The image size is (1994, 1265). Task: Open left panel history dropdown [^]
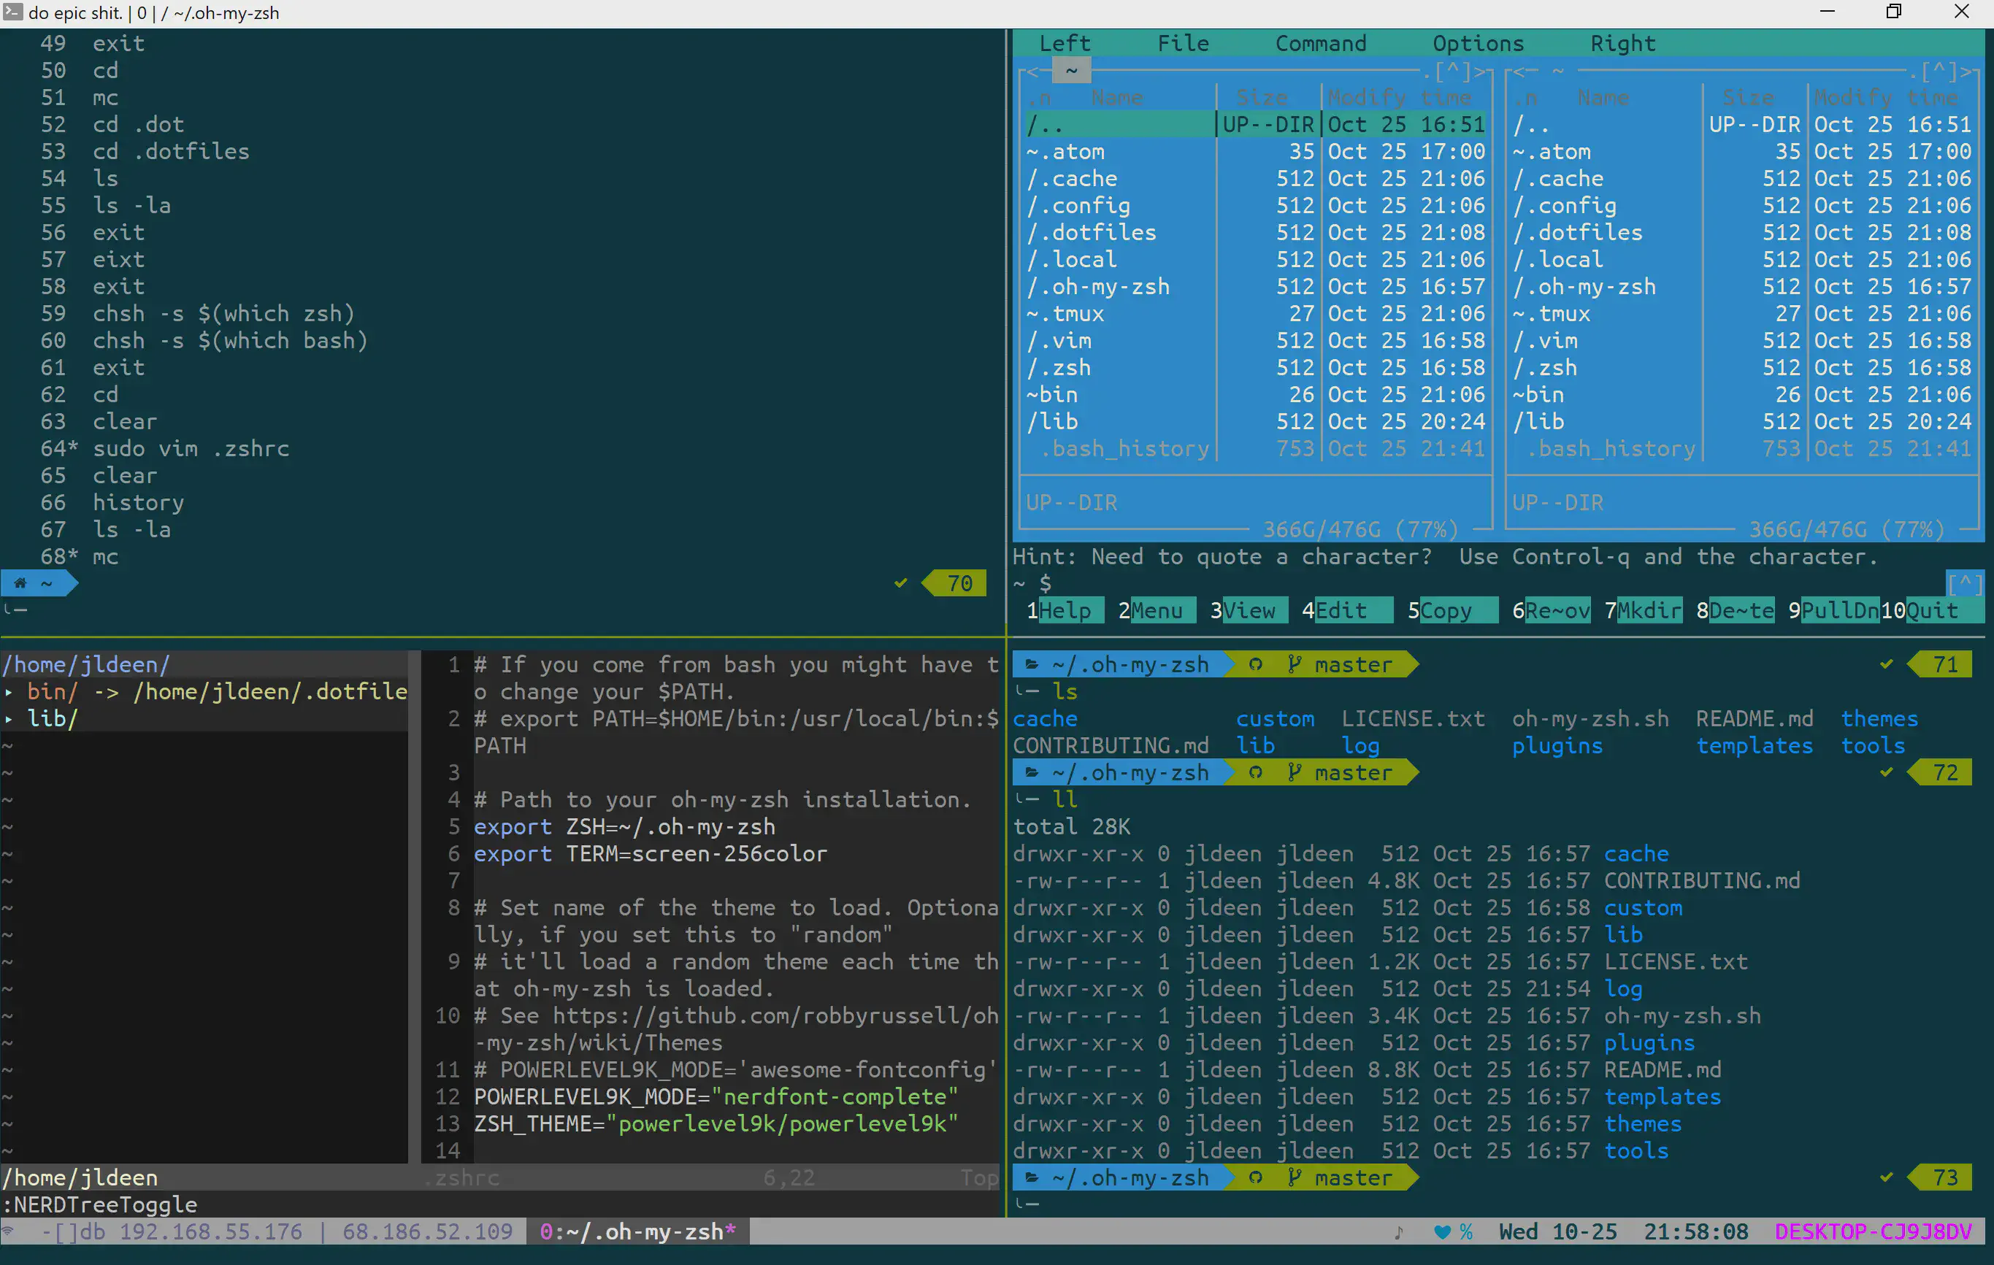coord(1453,72)
